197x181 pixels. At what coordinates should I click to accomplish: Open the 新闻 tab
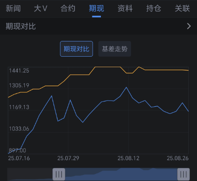click(x=13, y=8)
